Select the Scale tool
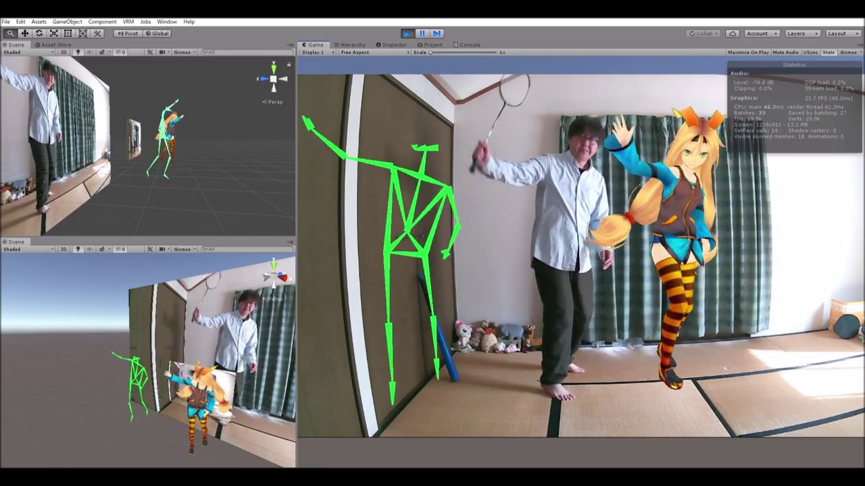The image size is (865, 486). [x=54, y=33]
